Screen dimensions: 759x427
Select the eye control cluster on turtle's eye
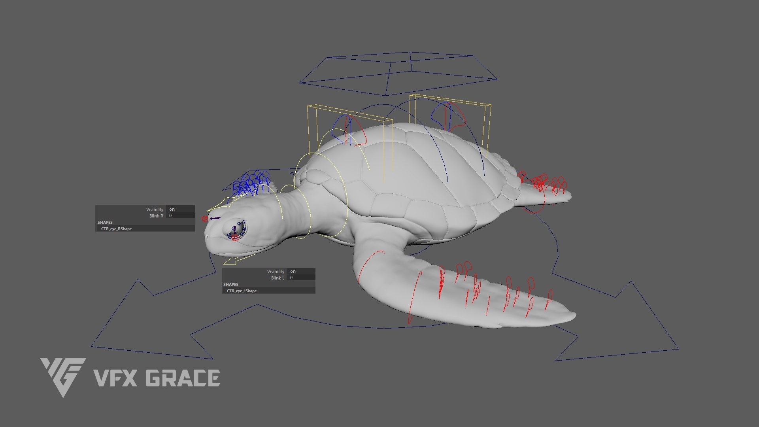[x=236, y=231]
